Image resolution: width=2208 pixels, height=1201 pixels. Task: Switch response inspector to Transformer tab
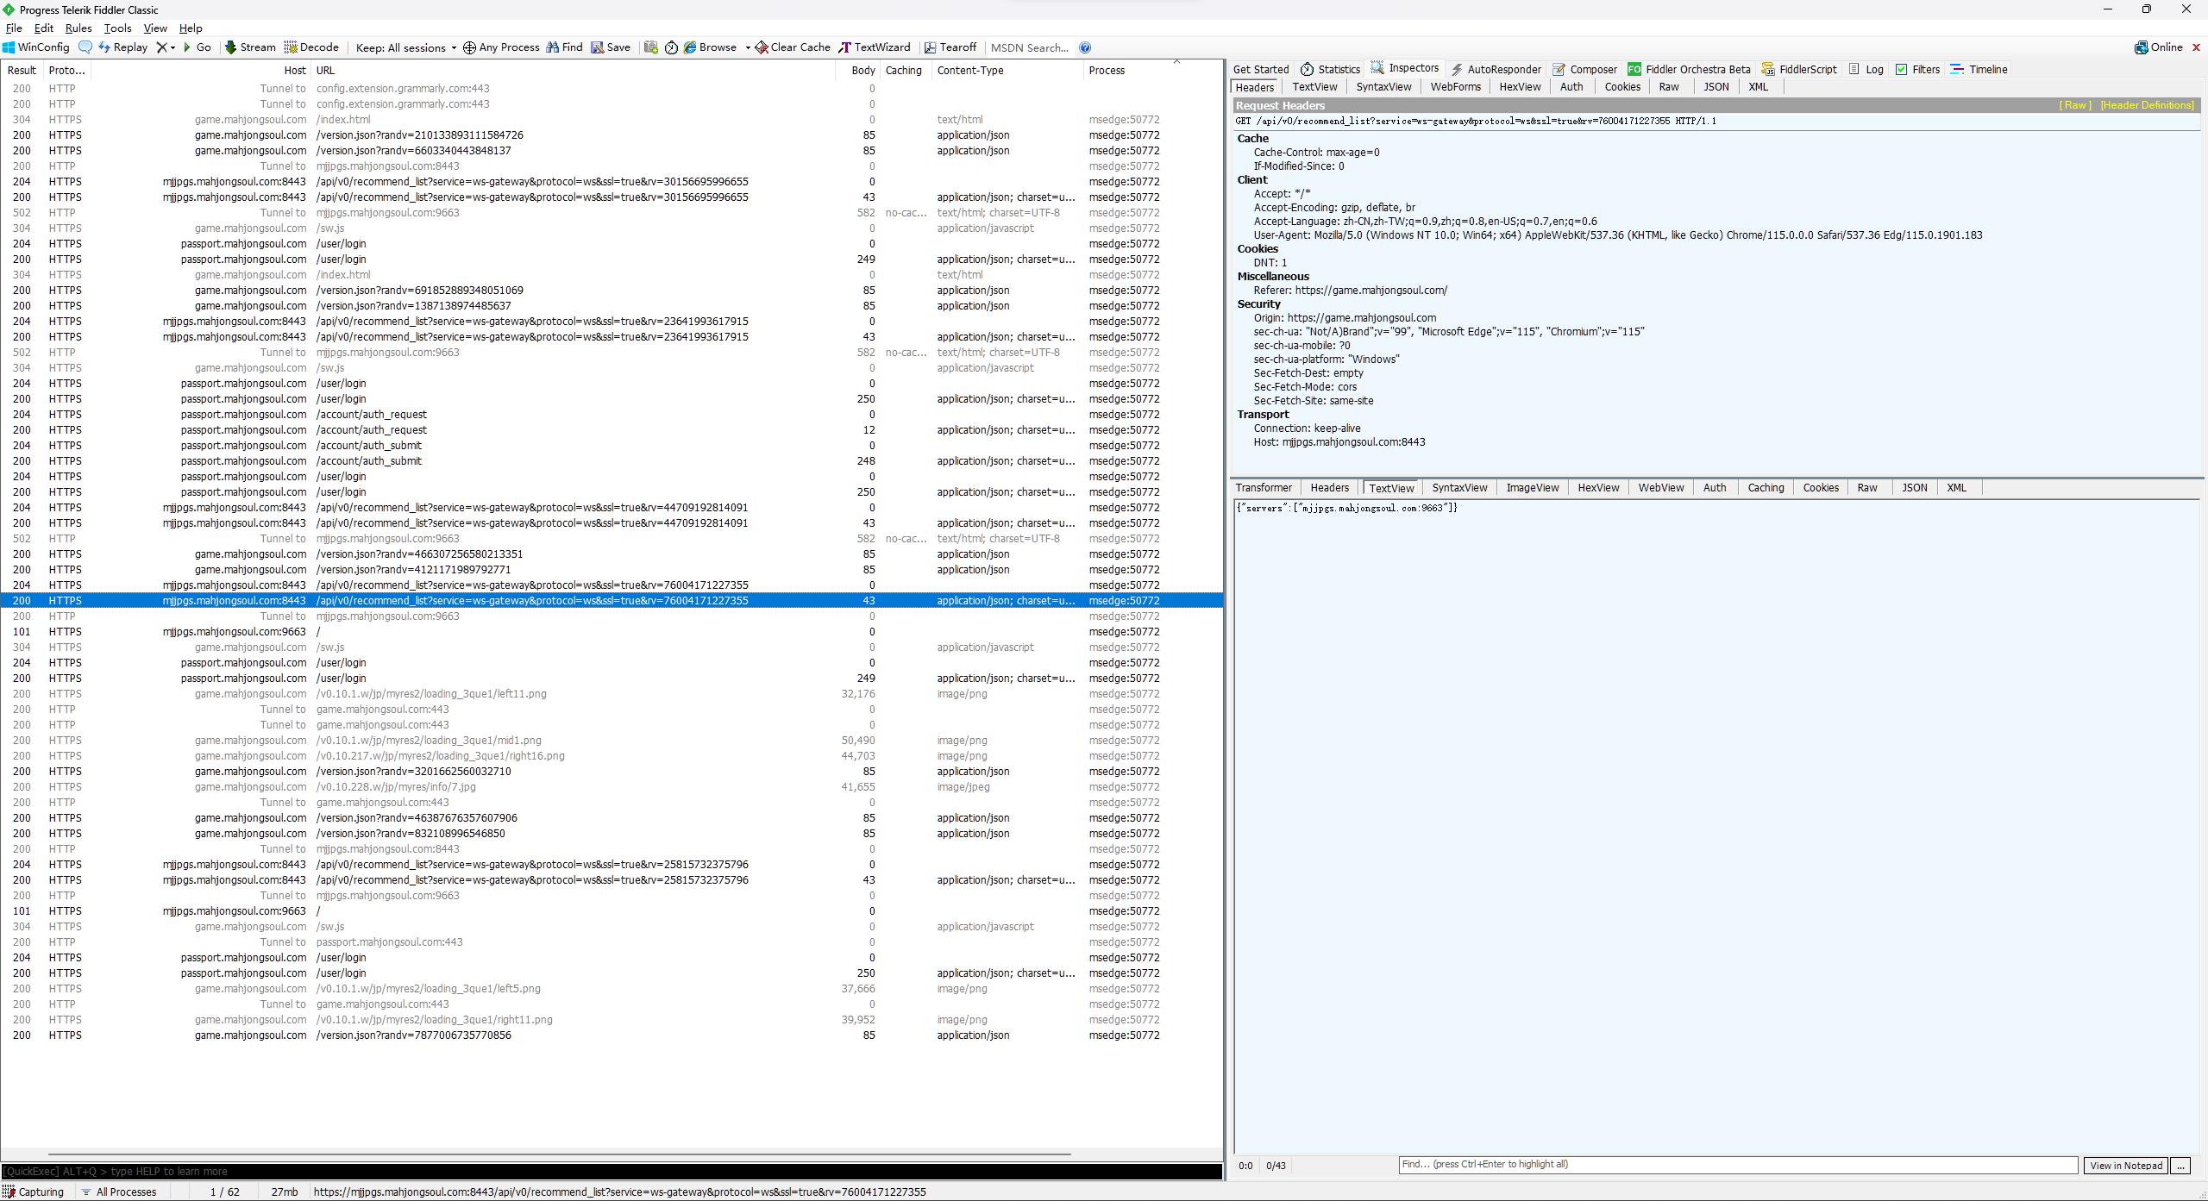pos(1264,488)
